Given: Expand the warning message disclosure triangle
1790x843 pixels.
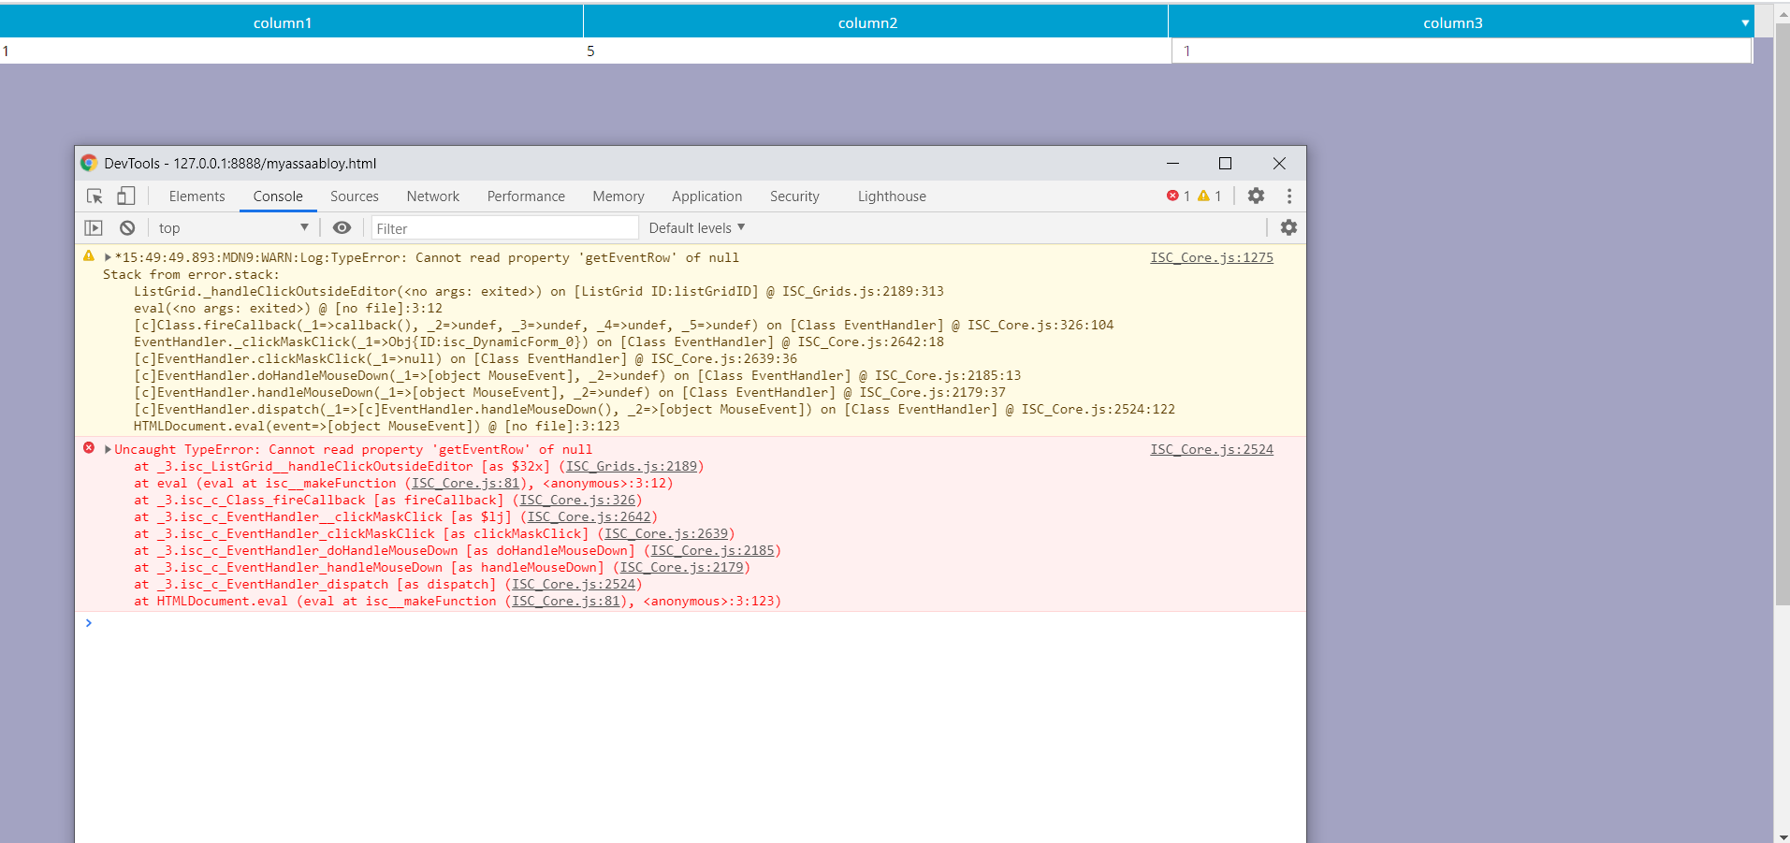Looking at the screenshot, I should pos(108,257).
